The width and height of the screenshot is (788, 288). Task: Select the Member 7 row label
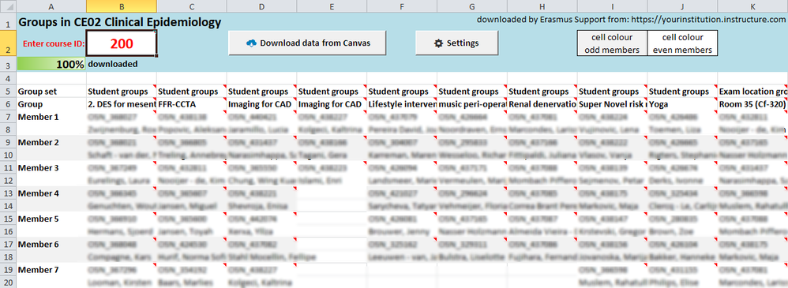coord(52,270)
